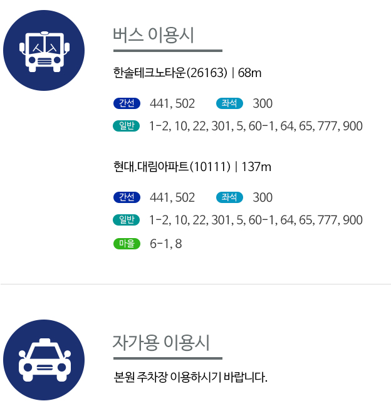Click the 일반 route list under 현대.대림아파트
391x401 pixels.
pyautogui.click(x=256, y=220)
